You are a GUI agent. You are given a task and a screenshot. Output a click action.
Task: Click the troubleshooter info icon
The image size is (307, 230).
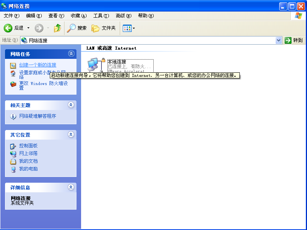(x=13, y=117)
